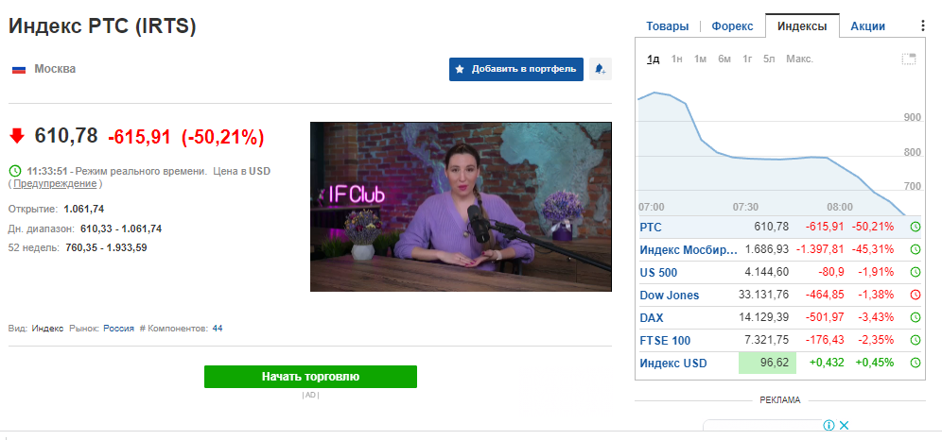This screenshot has width=942, height=440.
Task: Switch to the Товары tab
Action: coord(668,26)
